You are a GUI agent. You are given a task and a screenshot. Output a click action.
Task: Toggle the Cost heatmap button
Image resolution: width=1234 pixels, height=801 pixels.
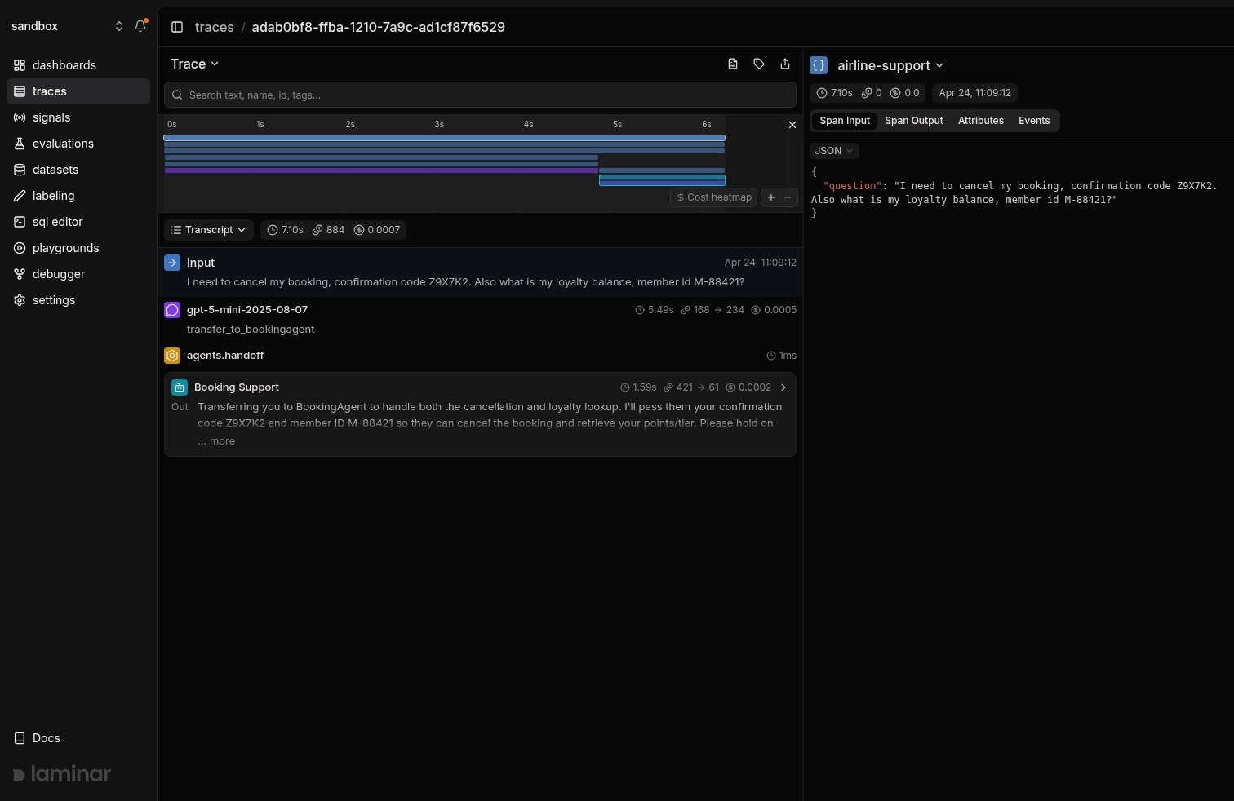[x=714, y=197]
